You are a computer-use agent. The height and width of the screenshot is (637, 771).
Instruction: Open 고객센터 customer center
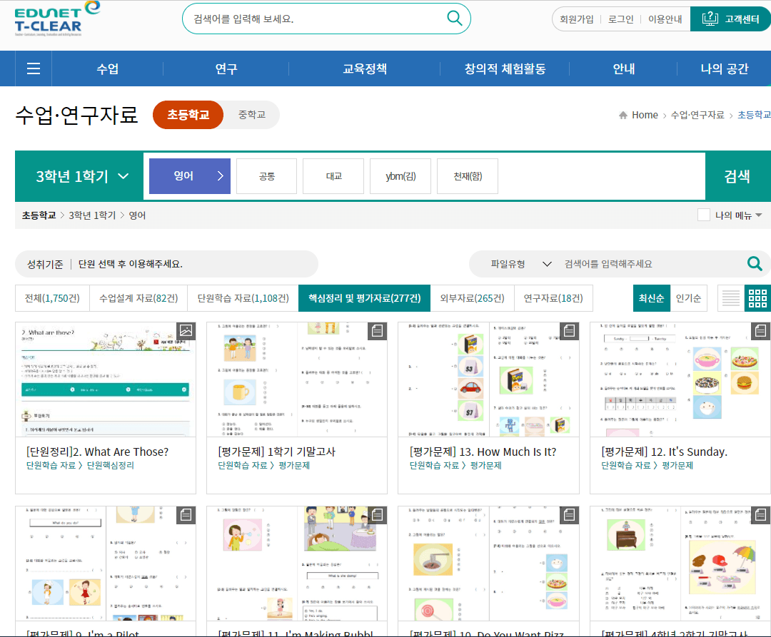pyautogui.click(x=730, y=19)
